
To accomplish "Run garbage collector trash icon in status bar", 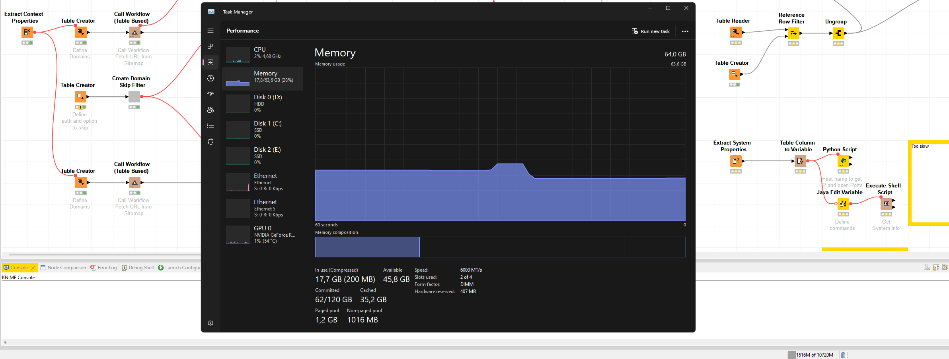I will [843, 355].
